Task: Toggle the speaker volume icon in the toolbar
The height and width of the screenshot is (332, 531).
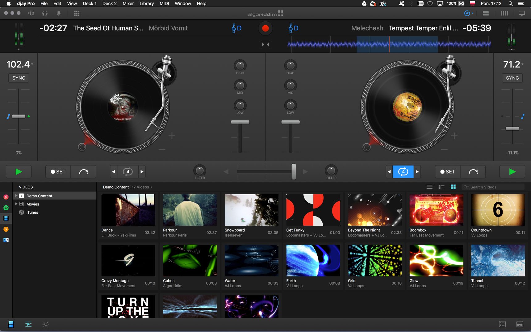Action: (31, 13)
